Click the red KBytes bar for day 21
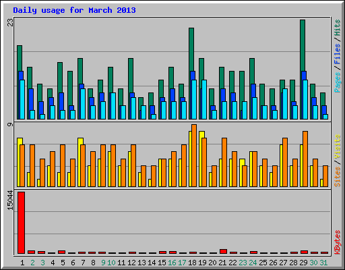This screenshot has width=345, height=270. (x=223, y=251)
